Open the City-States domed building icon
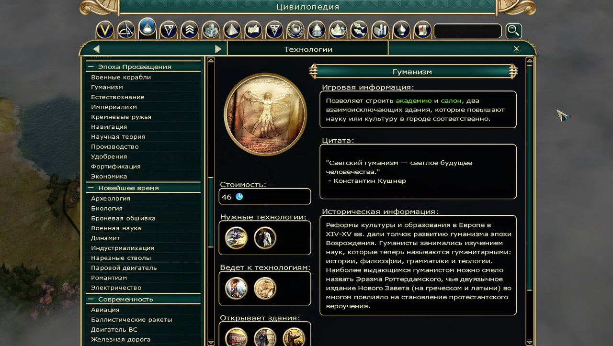This screenshot has width=613, height=346. [317, 30]
